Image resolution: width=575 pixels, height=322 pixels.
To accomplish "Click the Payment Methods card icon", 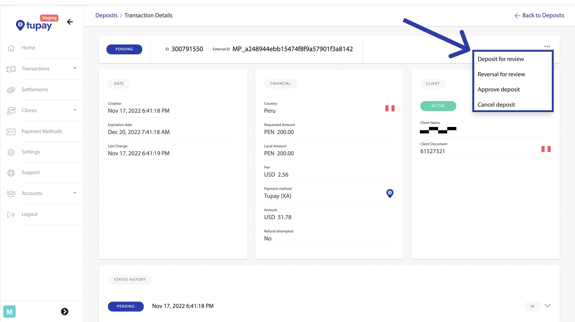I will click(11, 132).
